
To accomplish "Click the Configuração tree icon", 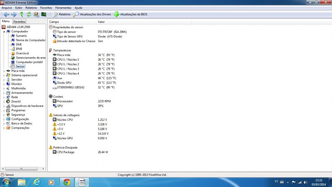I will [x=8, y=119].
